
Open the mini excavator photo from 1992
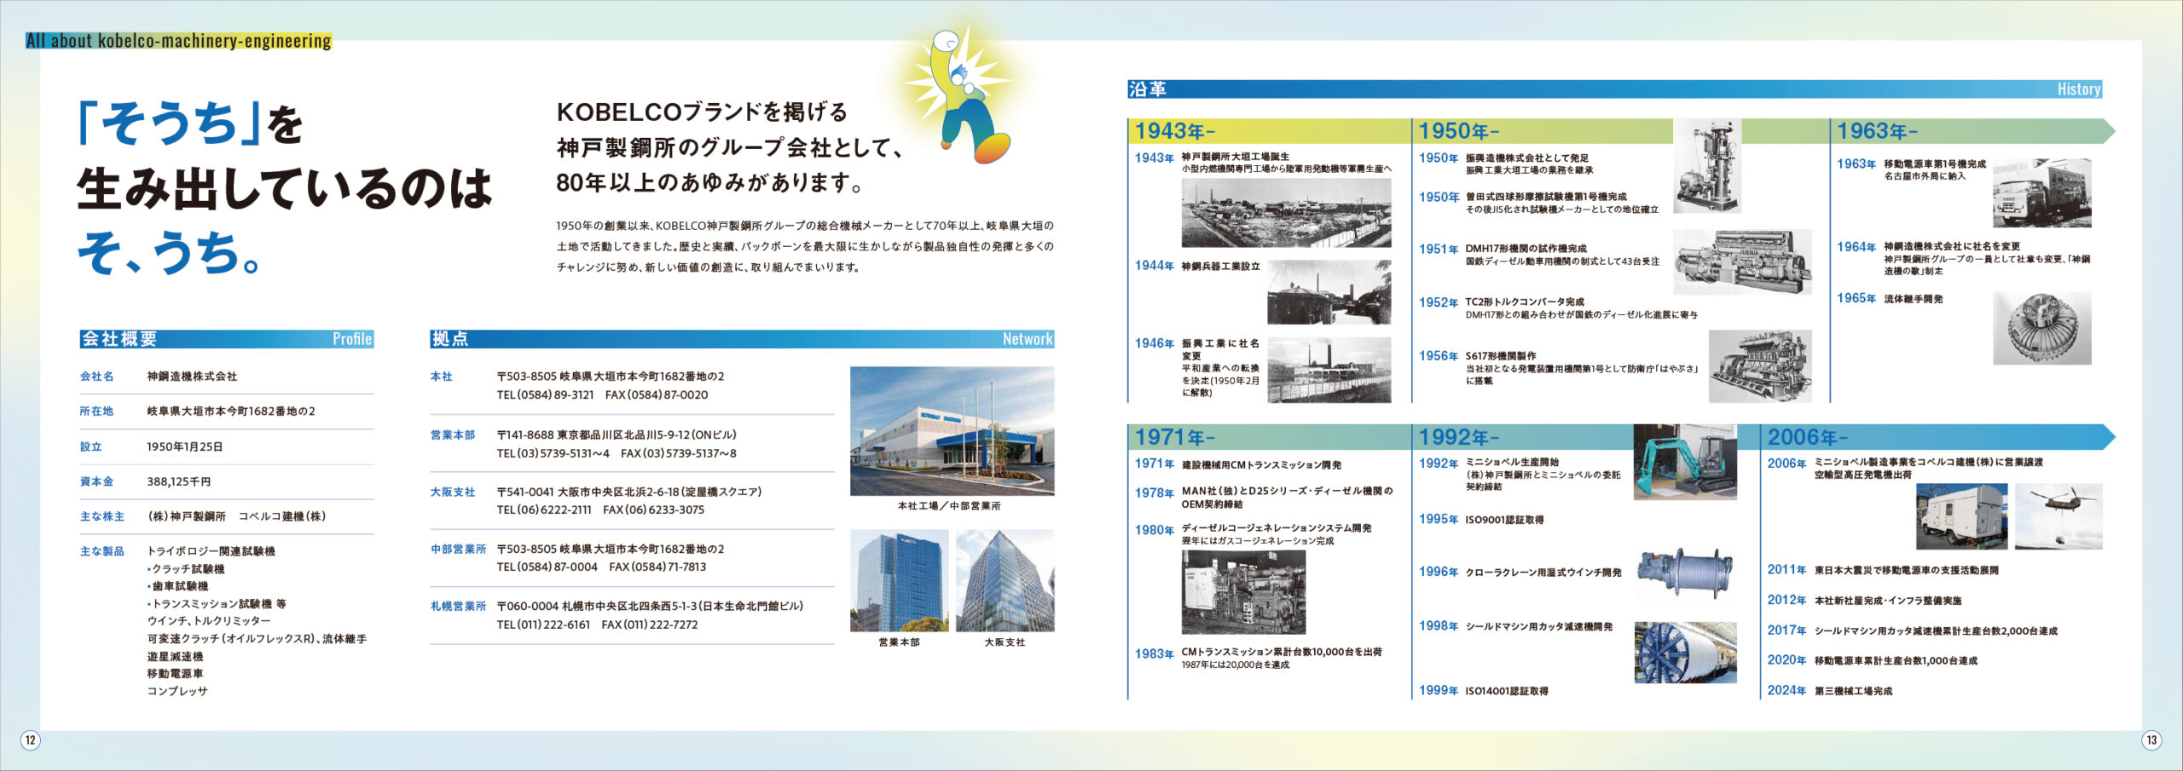[1684, 463]
